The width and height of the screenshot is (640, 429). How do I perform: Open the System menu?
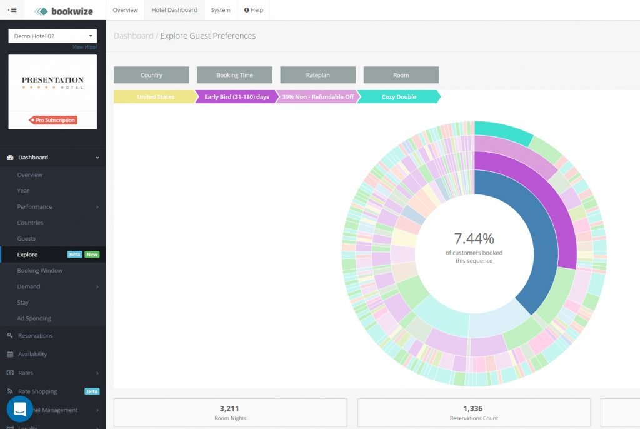pyautogui.click(x=220, y=9)
